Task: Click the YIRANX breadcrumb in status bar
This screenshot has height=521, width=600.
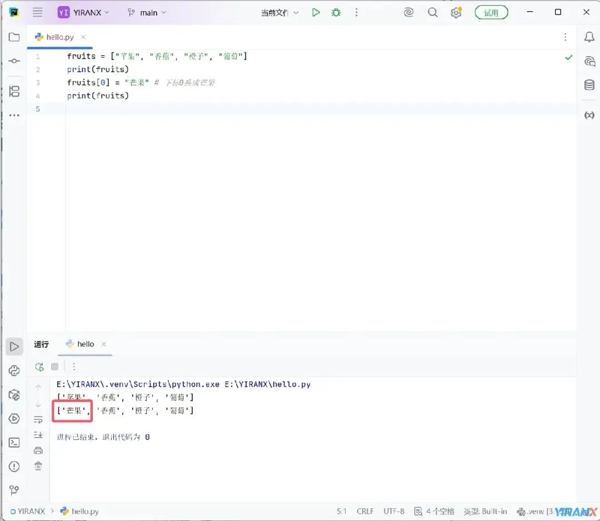Action: (x=28, y=512)
